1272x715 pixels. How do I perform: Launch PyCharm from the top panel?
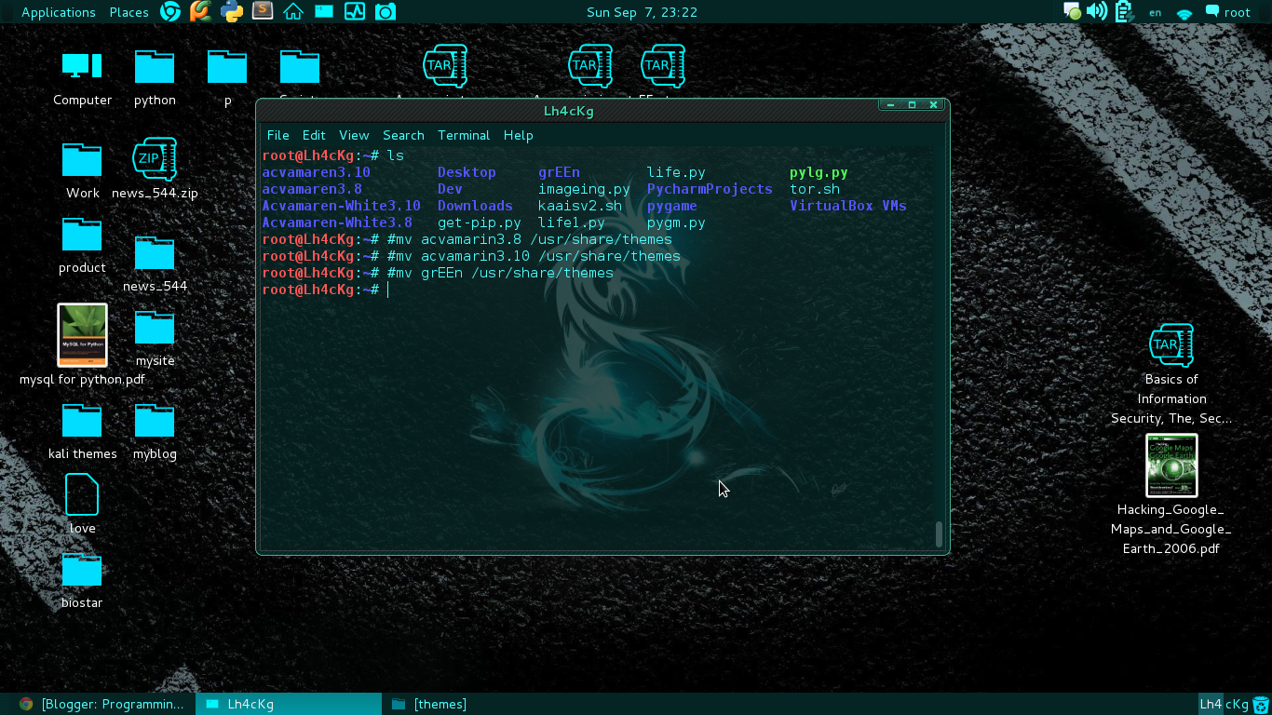pyautogui.click(x=200, y=11)
